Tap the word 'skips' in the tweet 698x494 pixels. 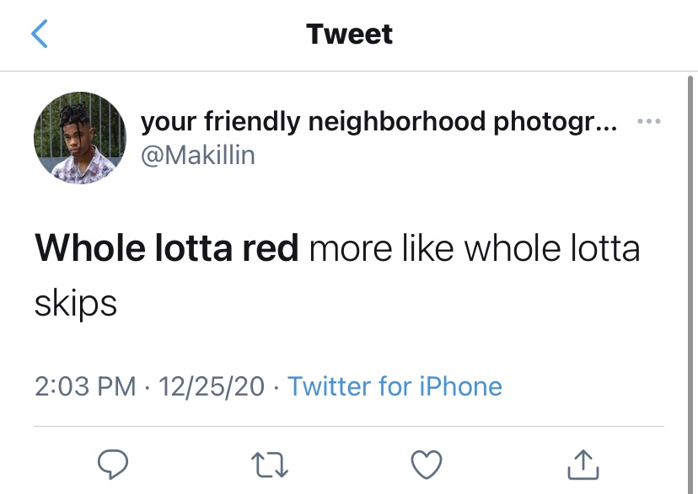[76, 304]
